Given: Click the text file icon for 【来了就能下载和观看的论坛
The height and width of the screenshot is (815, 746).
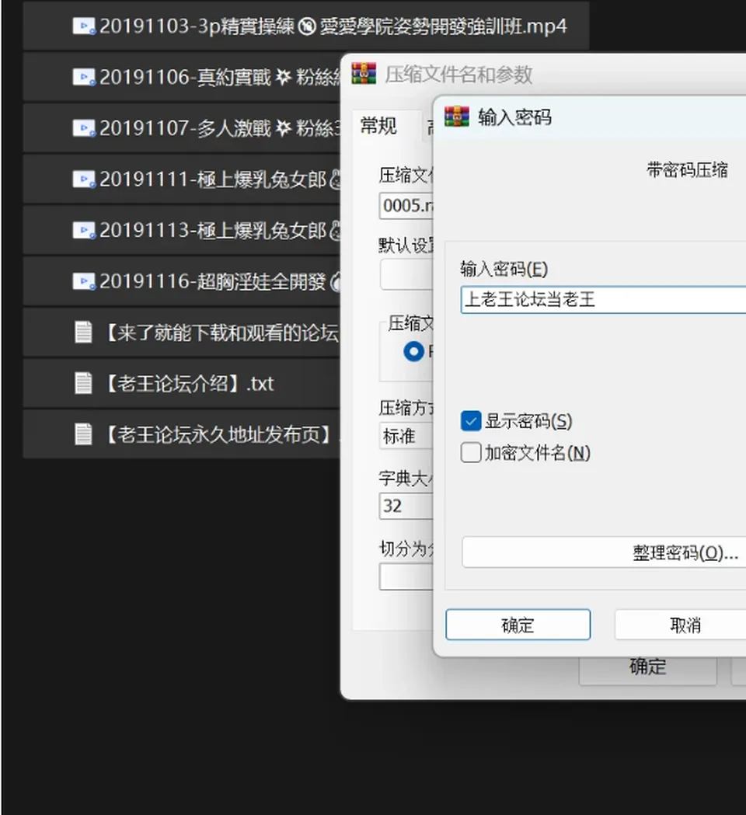Looking at the screenshot, I should (83, 333).
